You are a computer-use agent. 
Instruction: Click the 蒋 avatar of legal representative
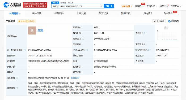coord(32,31)
